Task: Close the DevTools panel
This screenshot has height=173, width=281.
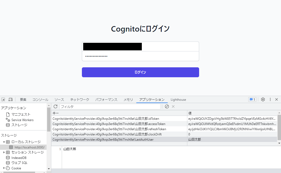Action: tap(277, 99)
